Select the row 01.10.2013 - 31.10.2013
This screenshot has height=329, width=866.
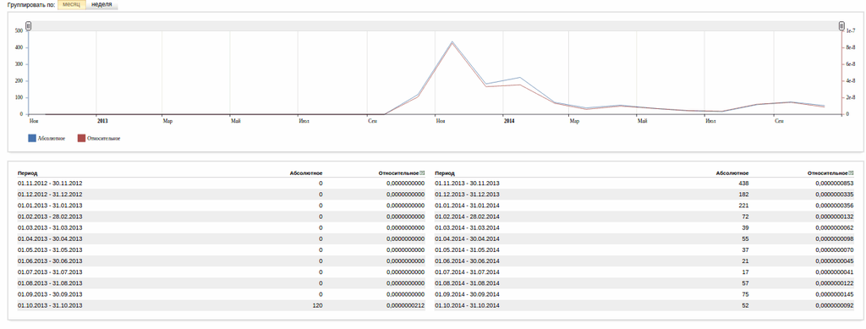coord(221,305)
